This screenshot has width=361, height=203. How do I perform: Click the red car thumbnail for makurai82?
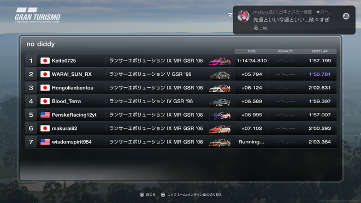coord(220,129)
